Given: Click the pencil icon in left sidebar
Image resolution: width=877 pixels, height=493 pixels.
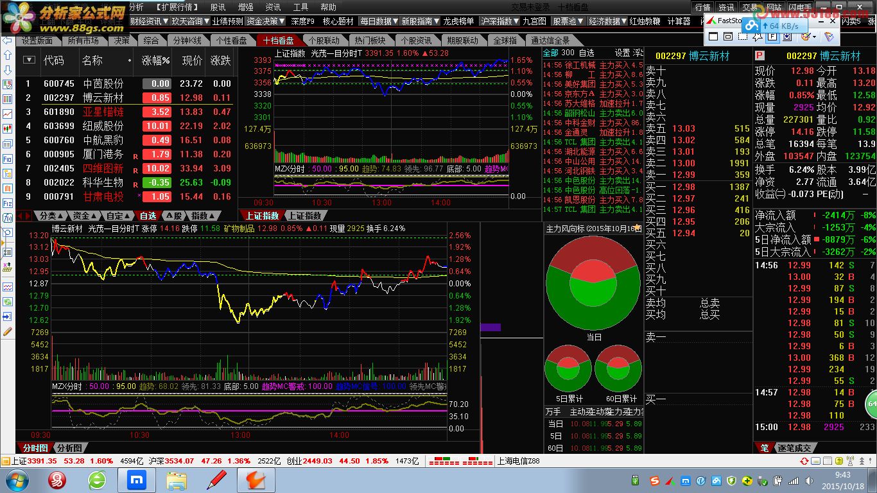Looking at the screenshot, I should 8,331.
